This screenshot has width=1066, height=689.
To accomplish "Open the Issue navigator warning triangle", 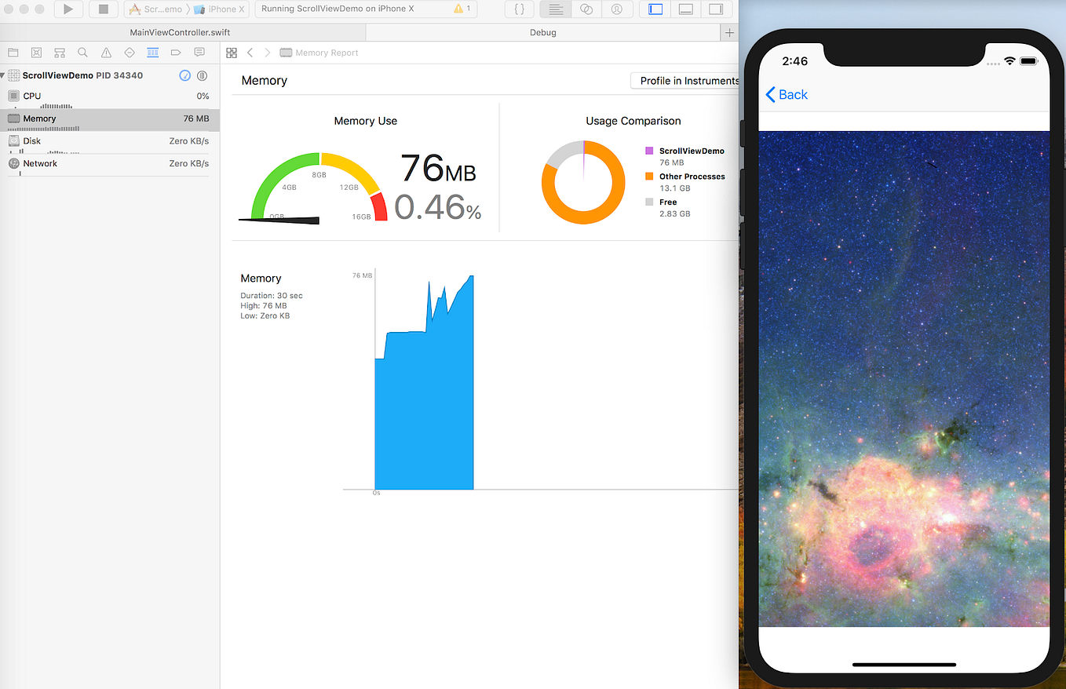I will pyautogui.click(x=105, y=52).
